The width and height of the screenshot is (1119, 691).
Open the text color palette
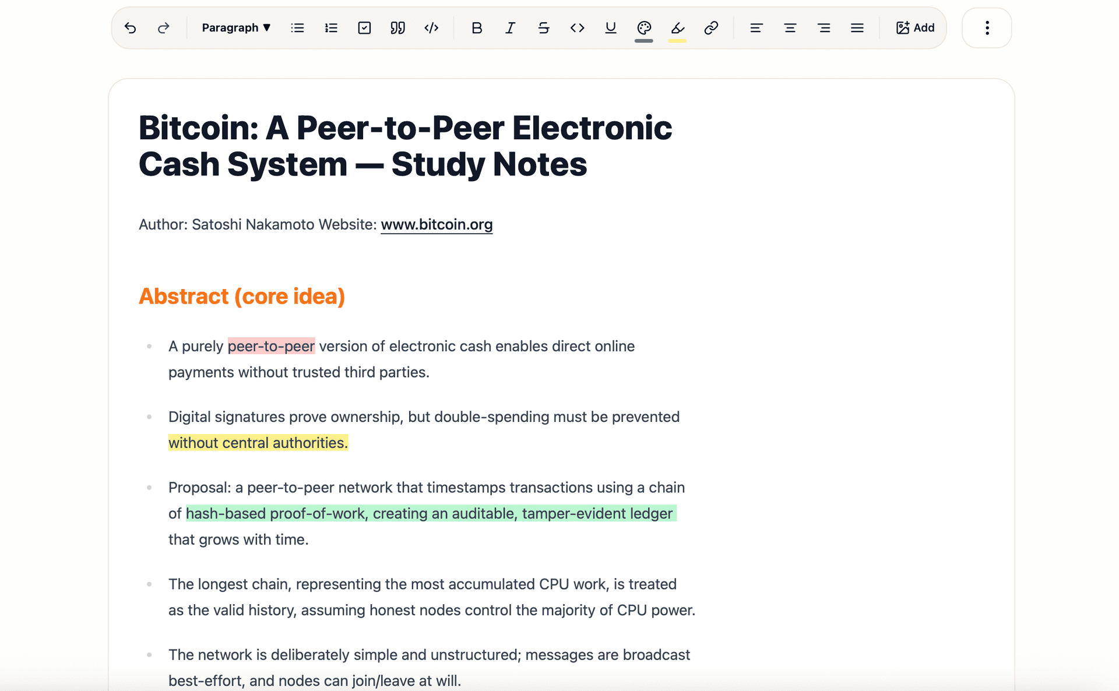643,27
